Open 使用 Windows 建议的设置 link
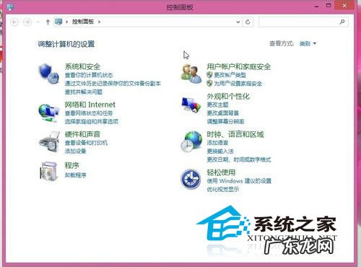This screenshot has height=267, width=361. click(x=239, y=181)
